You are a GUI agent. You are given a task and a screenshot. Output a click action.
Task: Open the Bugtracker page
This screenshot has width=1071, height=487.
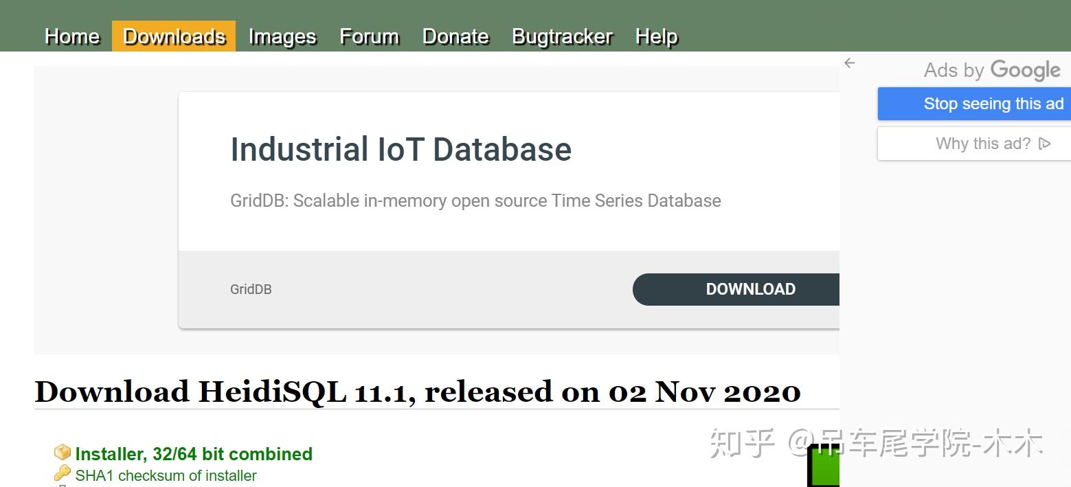pos(562,36)
